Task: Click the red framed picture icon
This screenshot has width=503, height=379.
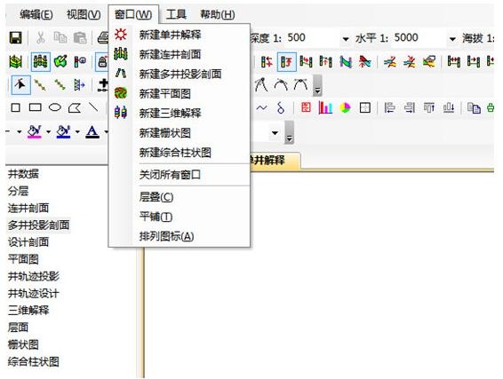Action: 306,107
